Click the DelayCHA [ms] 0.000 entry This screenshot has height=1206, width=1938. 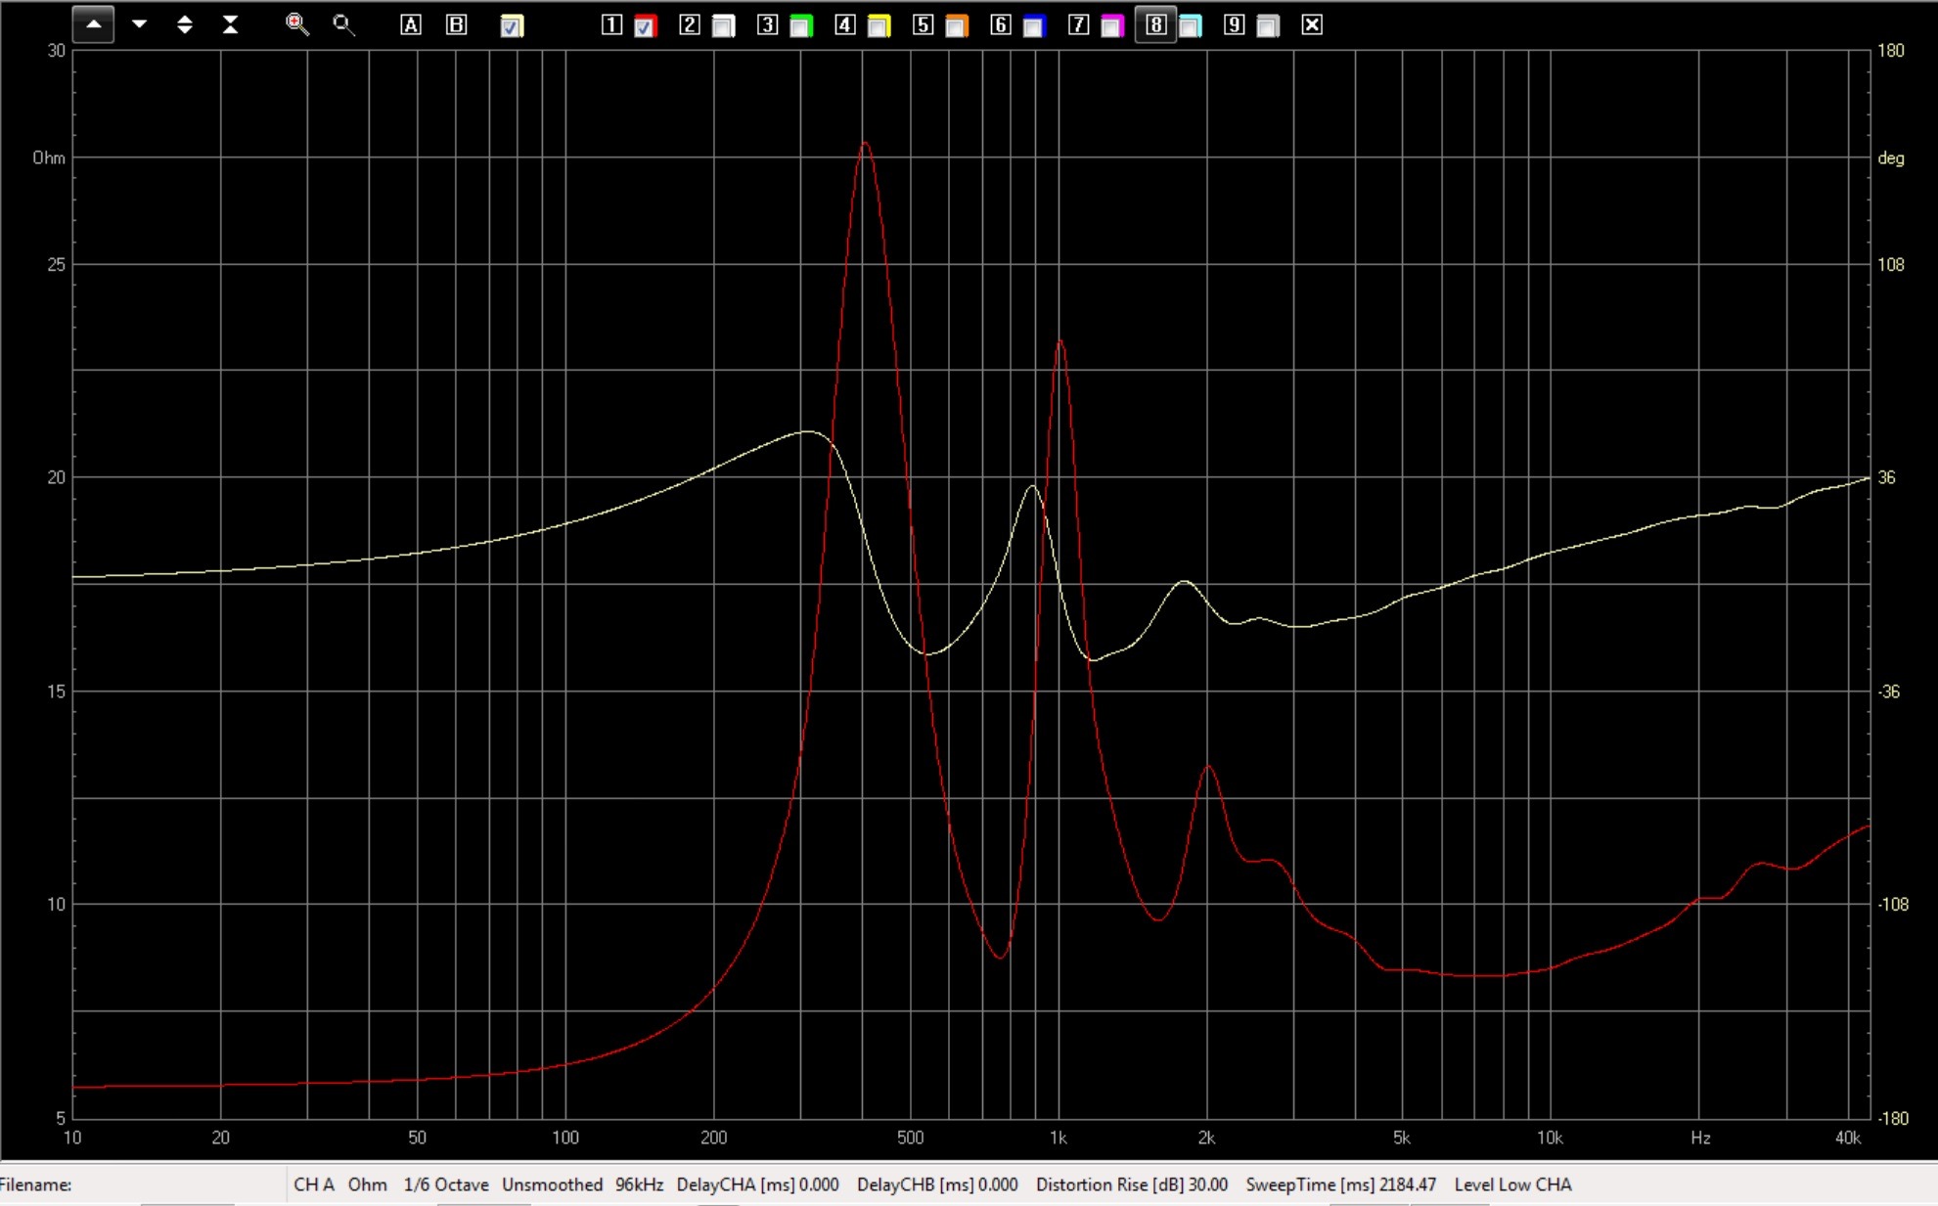758,1184
